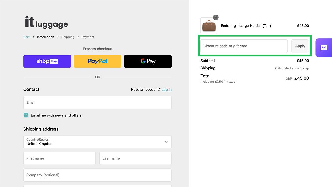The image size is (332, 187).
Task: Open the Country/Region dropdown
Action: (98, 142)
